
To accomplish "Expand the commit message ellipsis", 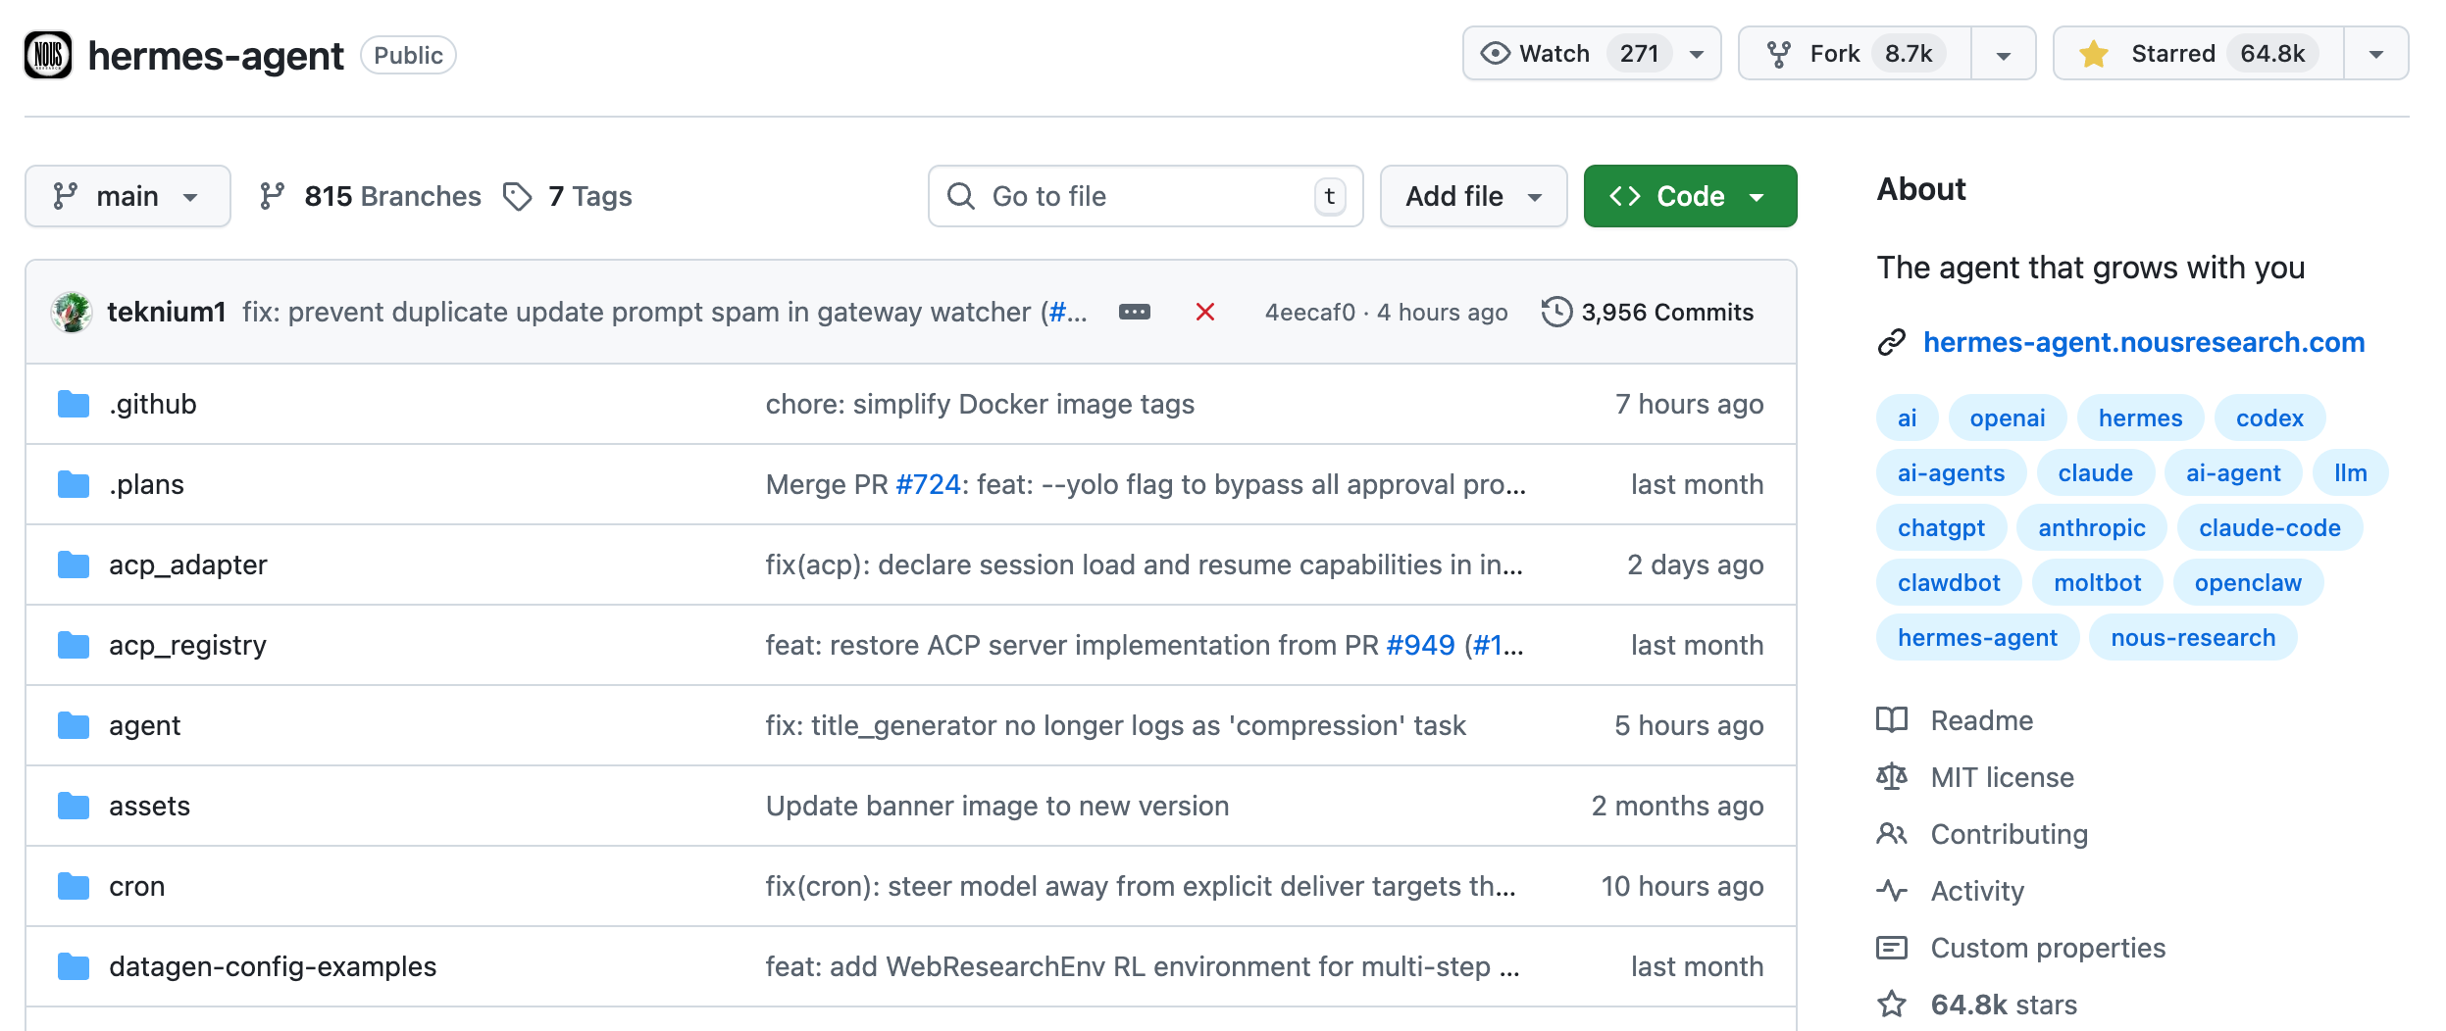I will 1135,312.
